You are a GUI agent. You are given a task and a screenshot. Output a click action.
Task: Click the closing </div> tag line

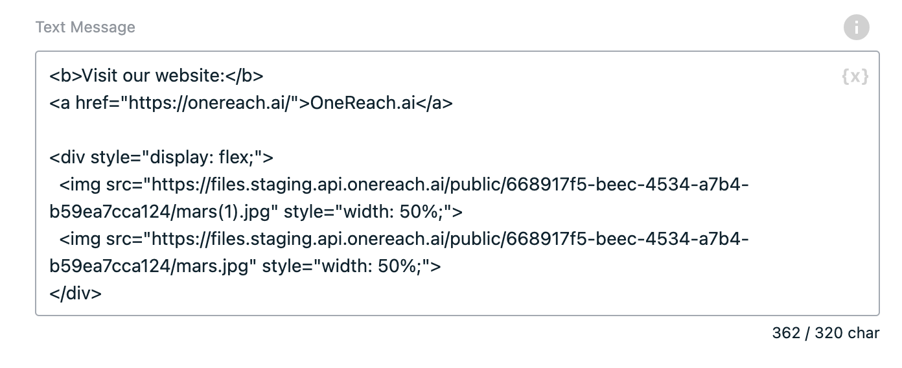[x=76, y=293]
